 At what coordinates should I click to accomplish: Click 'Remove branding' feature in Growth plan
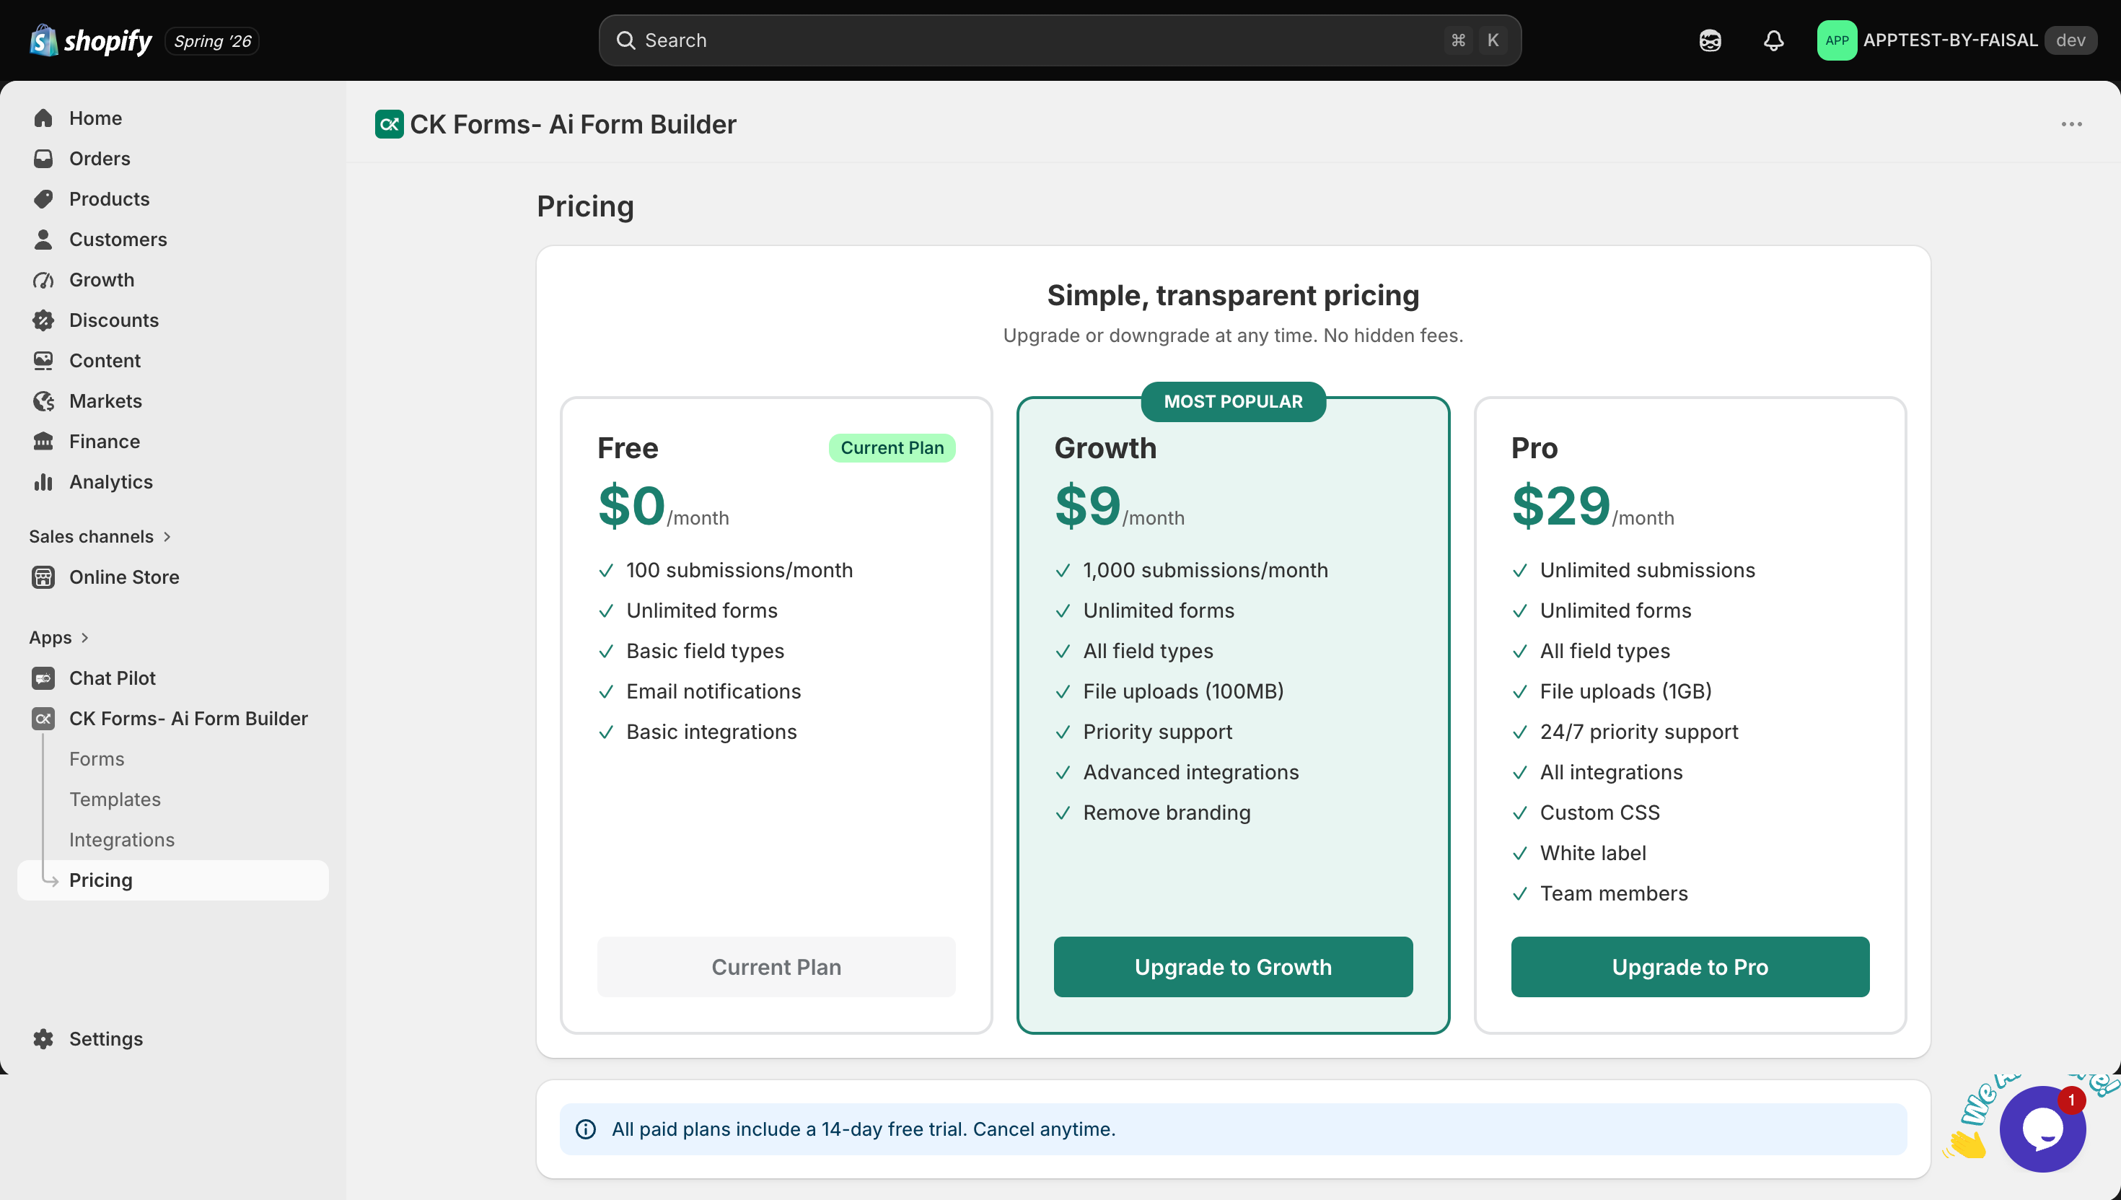1167,813
